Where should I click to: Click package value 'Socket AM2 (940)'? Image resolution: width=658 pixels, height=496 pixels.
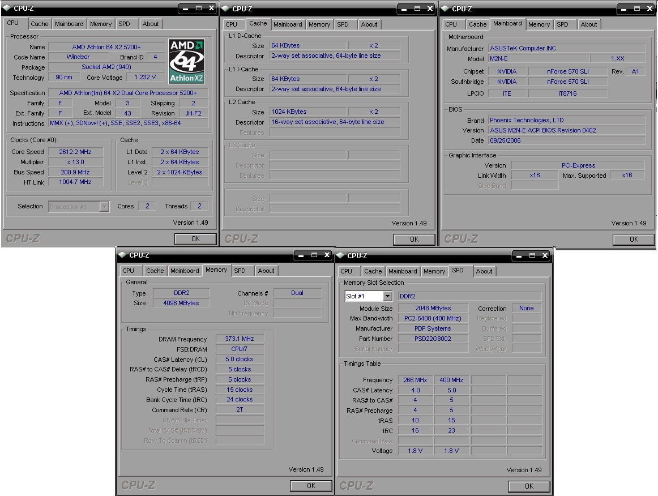click(x=106, y=67)
